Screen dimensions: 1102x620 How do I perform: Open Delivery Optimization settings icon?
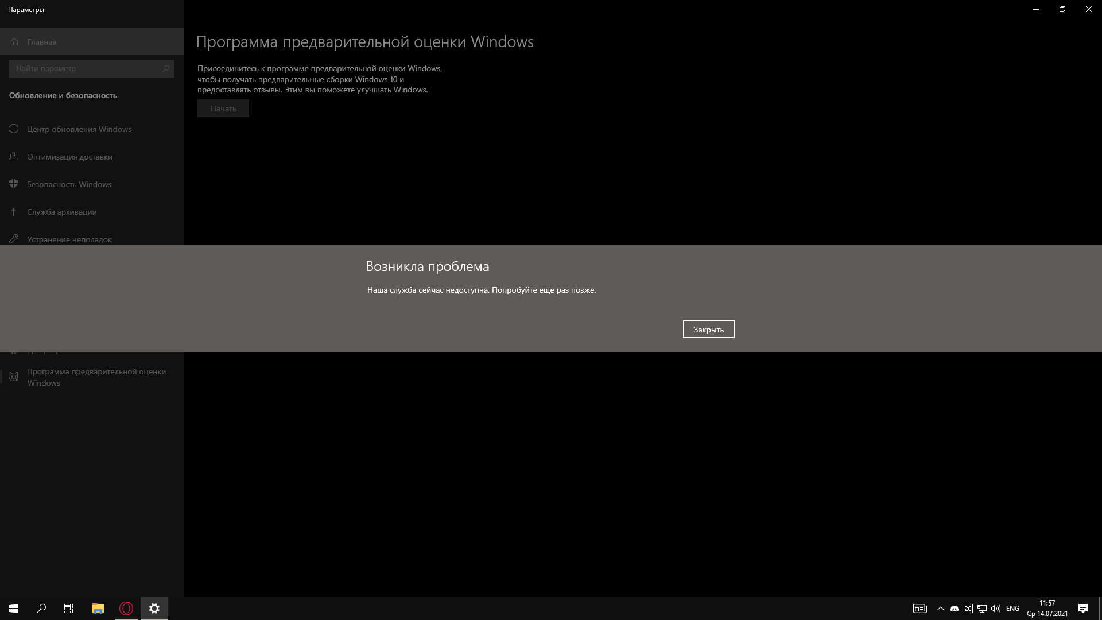click(14, 156)
